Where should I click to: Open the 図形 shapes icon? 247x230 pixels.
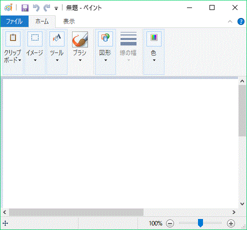(x=105, y=39)
